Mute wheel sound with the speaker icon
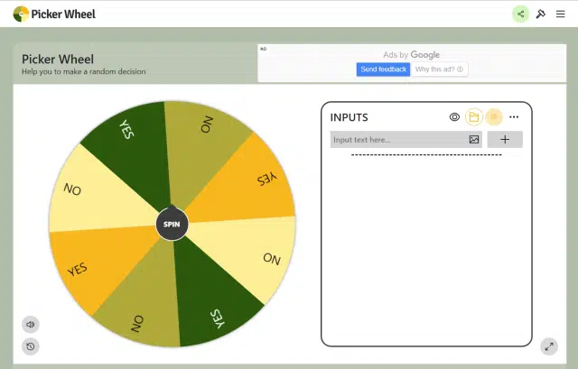 [31, 325]
